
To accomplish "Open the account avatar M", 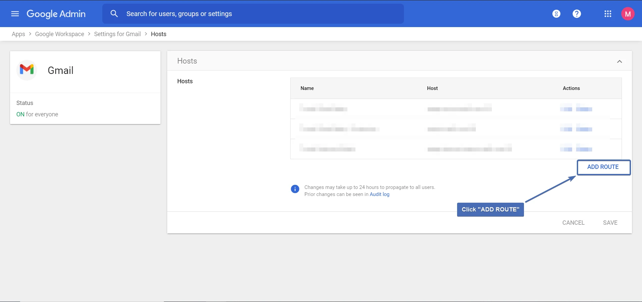I will coord(628,14).
